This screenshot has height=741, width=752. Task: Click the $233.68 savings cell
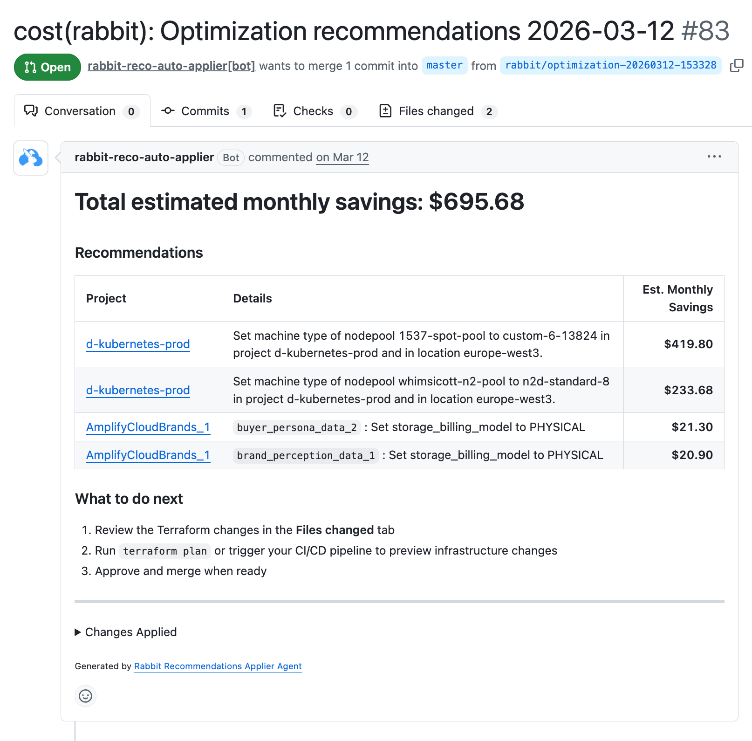(x=674, y=390)
